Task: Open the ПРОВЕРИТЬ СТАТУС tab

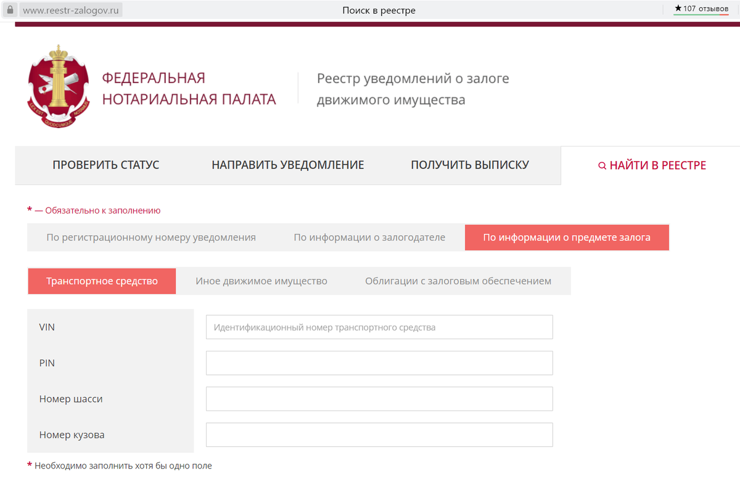Action: pos(105,165)
